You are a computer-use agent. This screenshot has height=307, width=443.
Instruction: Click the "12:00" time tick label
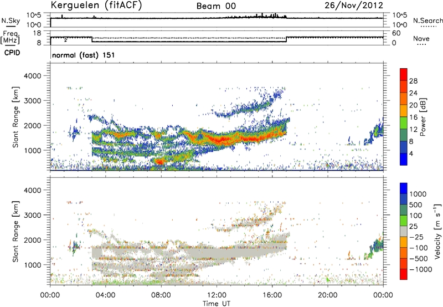(x=217, y=295)
